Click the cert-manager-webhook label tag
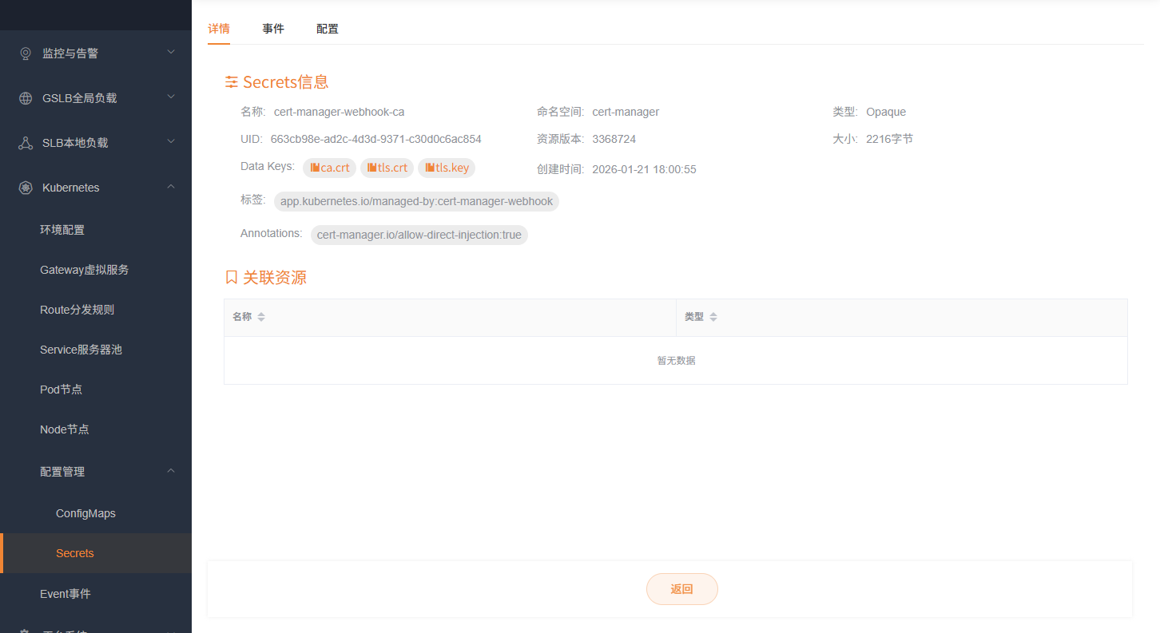The width and height of the screenshot is (1160, 633). pos(416,201)
